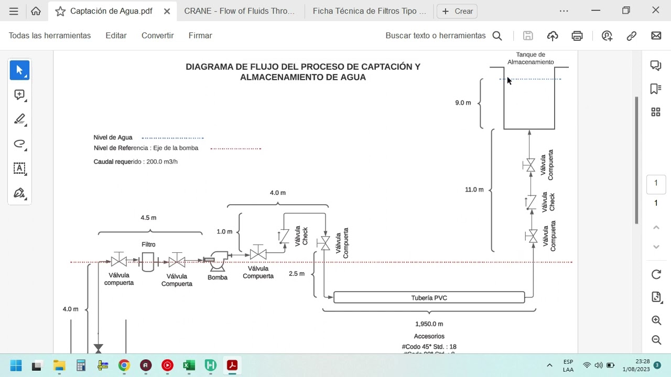Click the 'Tanque de Almacenamiento' label
Screen dimensions: 671x377
[x=531, y=58]
